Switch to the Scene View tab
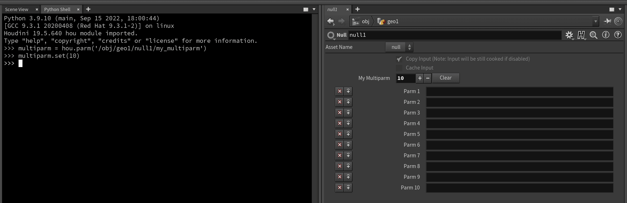This screenshot has width=627, height=203. pos(17,9)
